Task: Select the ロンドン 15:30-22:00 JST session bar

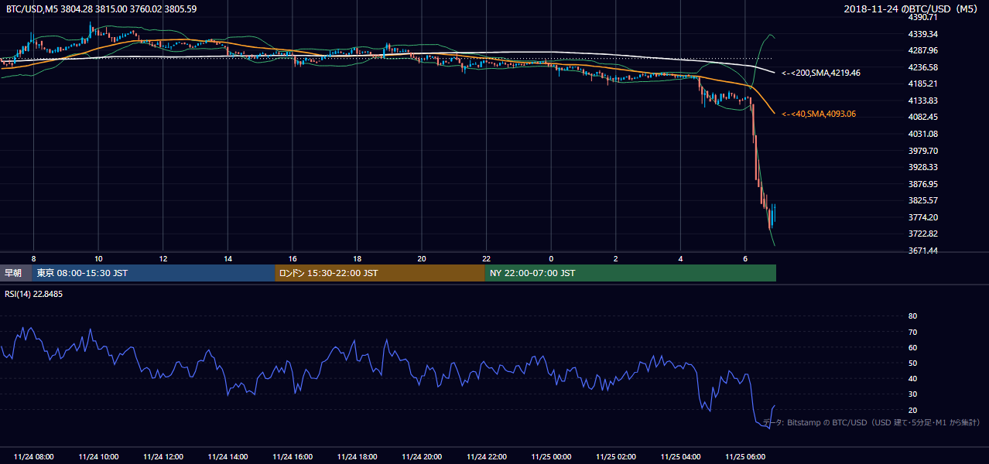Action: [379, 273]
